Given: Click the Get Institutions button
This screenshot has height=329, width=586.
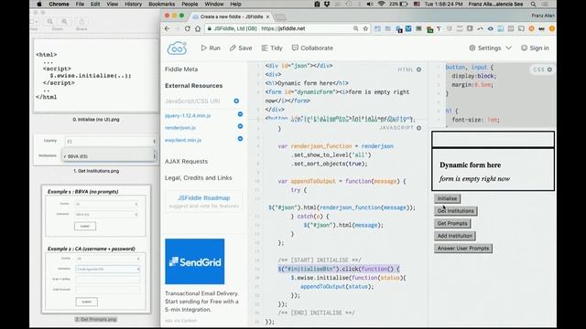Looking at the screenshot, I should coord(455,211).
